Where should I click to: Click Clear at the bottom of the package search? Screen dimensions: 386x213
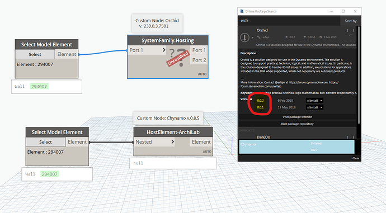coord(356,158)
